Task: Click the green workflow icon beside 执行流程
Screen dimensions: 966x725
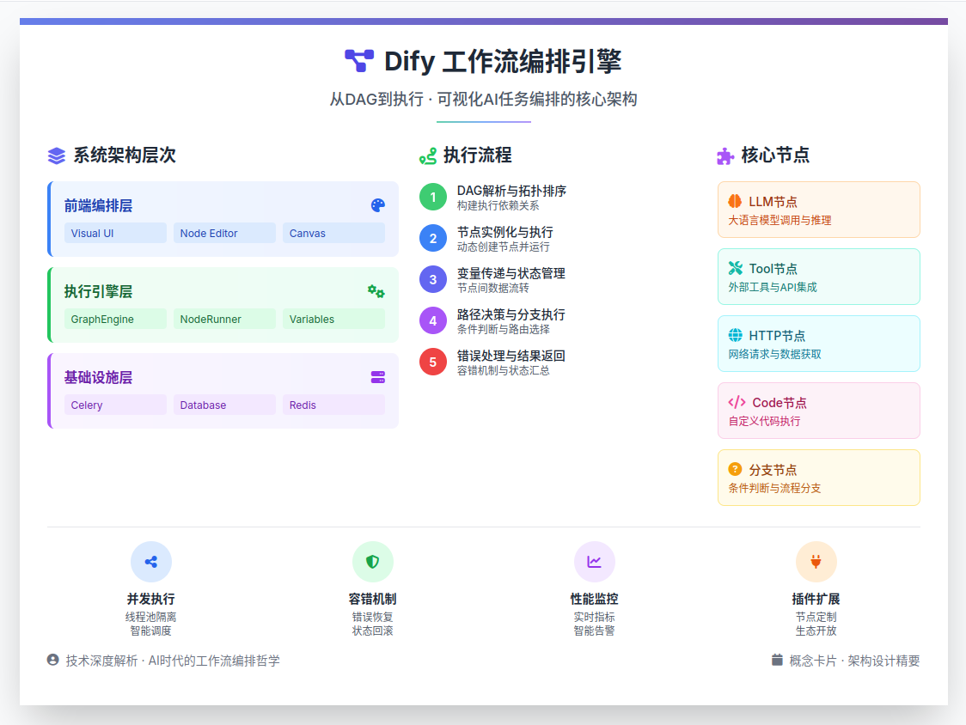Action: [x=428, y=155]
